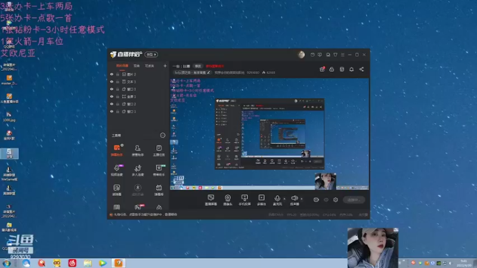The width and height of the screenshot is (477, 268).
Task: Open the 弹幕秀 tool in toolbox
Action: pyautogui.click(x=159, y=190)
